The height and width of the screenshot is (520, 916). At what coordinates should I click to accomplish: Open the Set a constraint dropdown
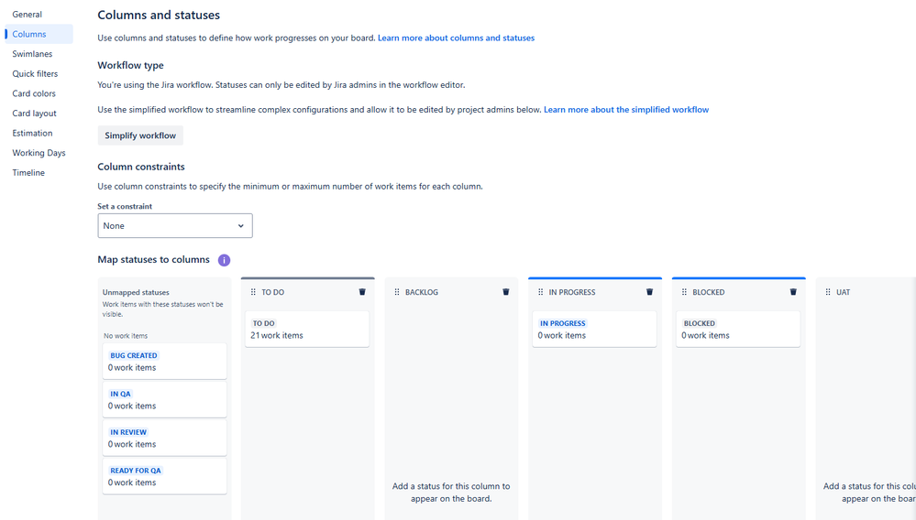click(175, 225)
